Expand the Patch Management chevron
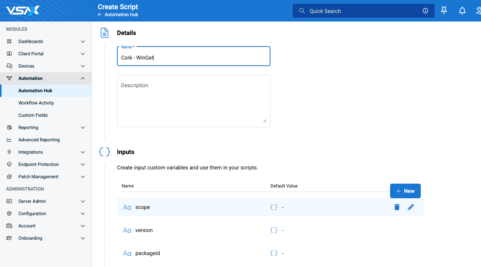The height and width of the screenshot is (267, 481). 83,177
